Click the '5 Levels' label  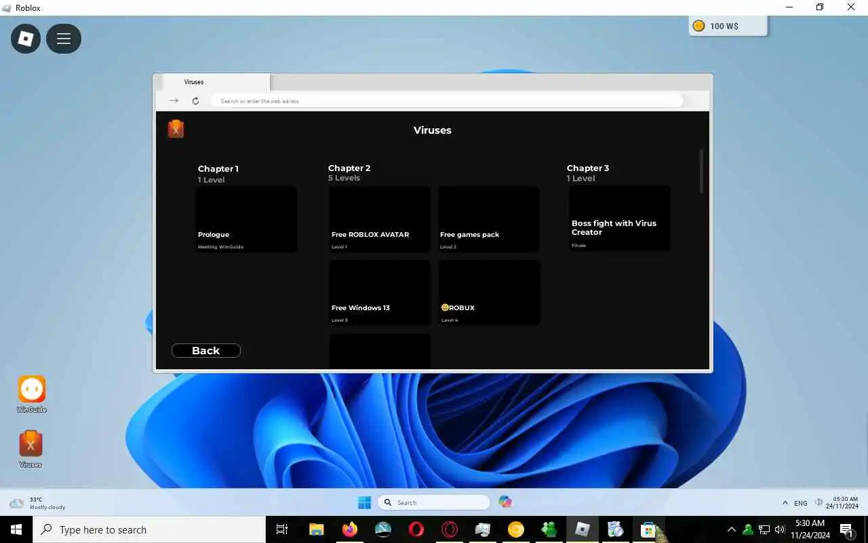point(344,178)
